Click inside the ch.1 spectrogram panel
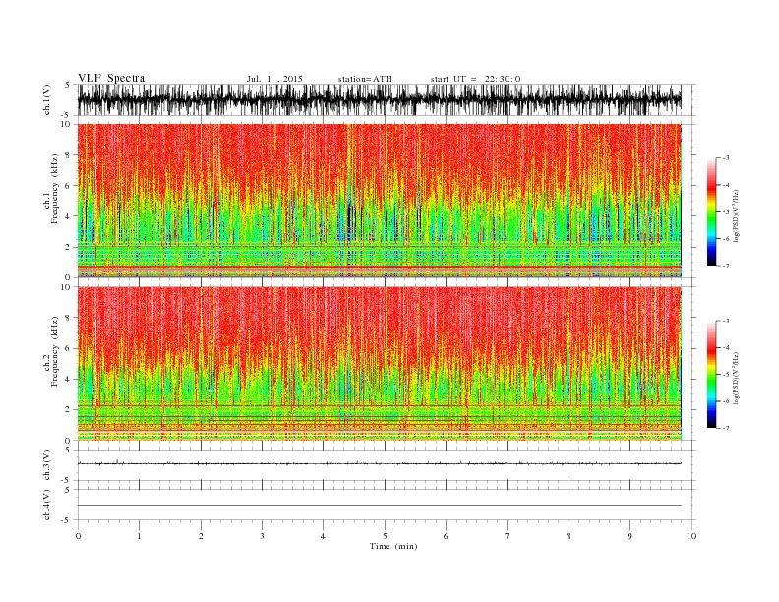 click(x=379, y=200)
